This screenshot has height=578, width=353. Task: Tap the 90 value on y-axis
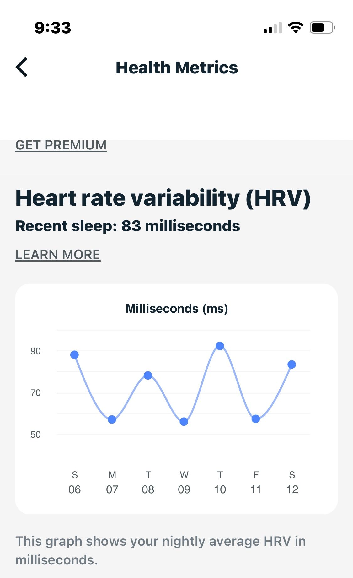tap(35, 351)
